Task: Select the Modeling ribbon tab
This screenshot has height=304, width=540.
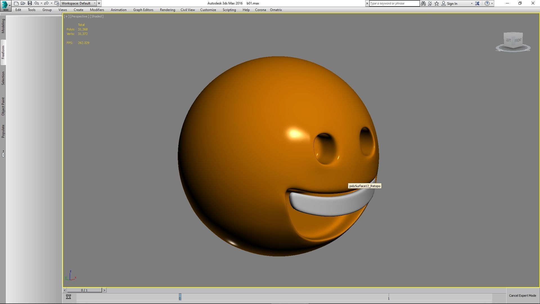Action: point(3,26)
